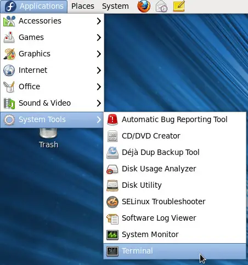Expand the Accessories submenu arrow
The width and height of the screenshot is (248, 265).
(x=99, y=21)
